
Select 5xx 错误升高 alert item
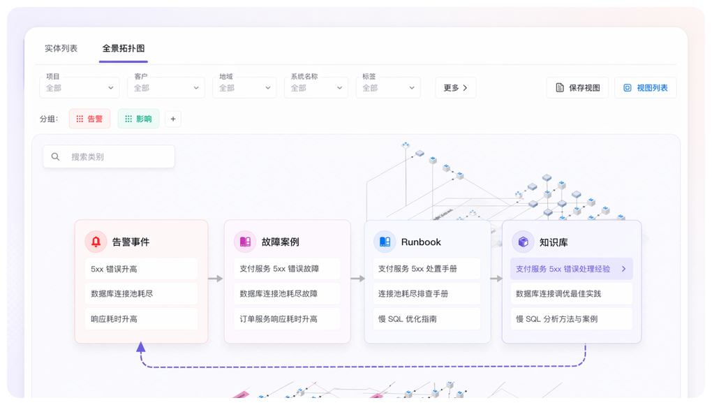[141, 269]
